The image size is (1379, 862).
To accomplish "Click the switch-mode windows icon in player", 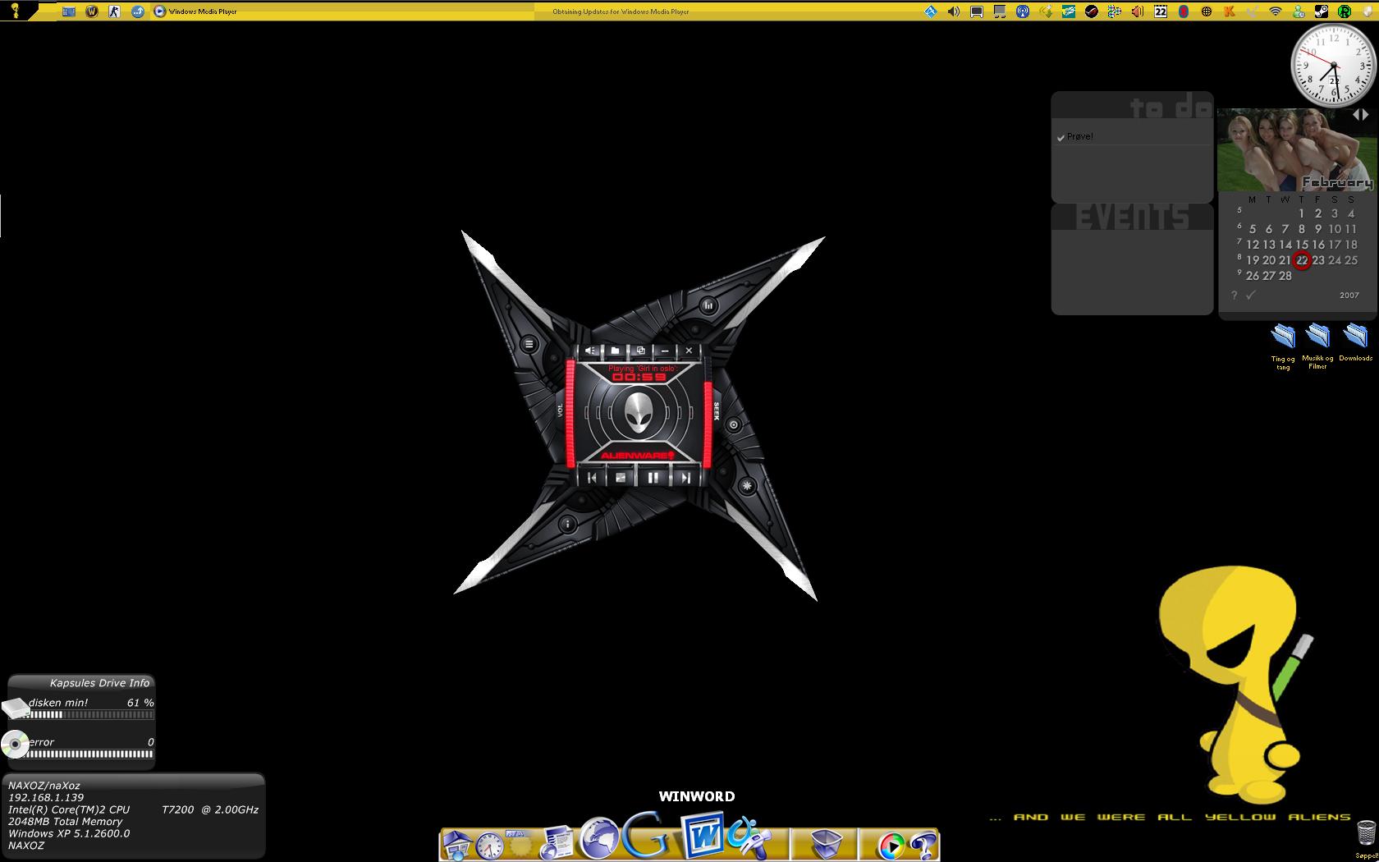I will [640, 351].
